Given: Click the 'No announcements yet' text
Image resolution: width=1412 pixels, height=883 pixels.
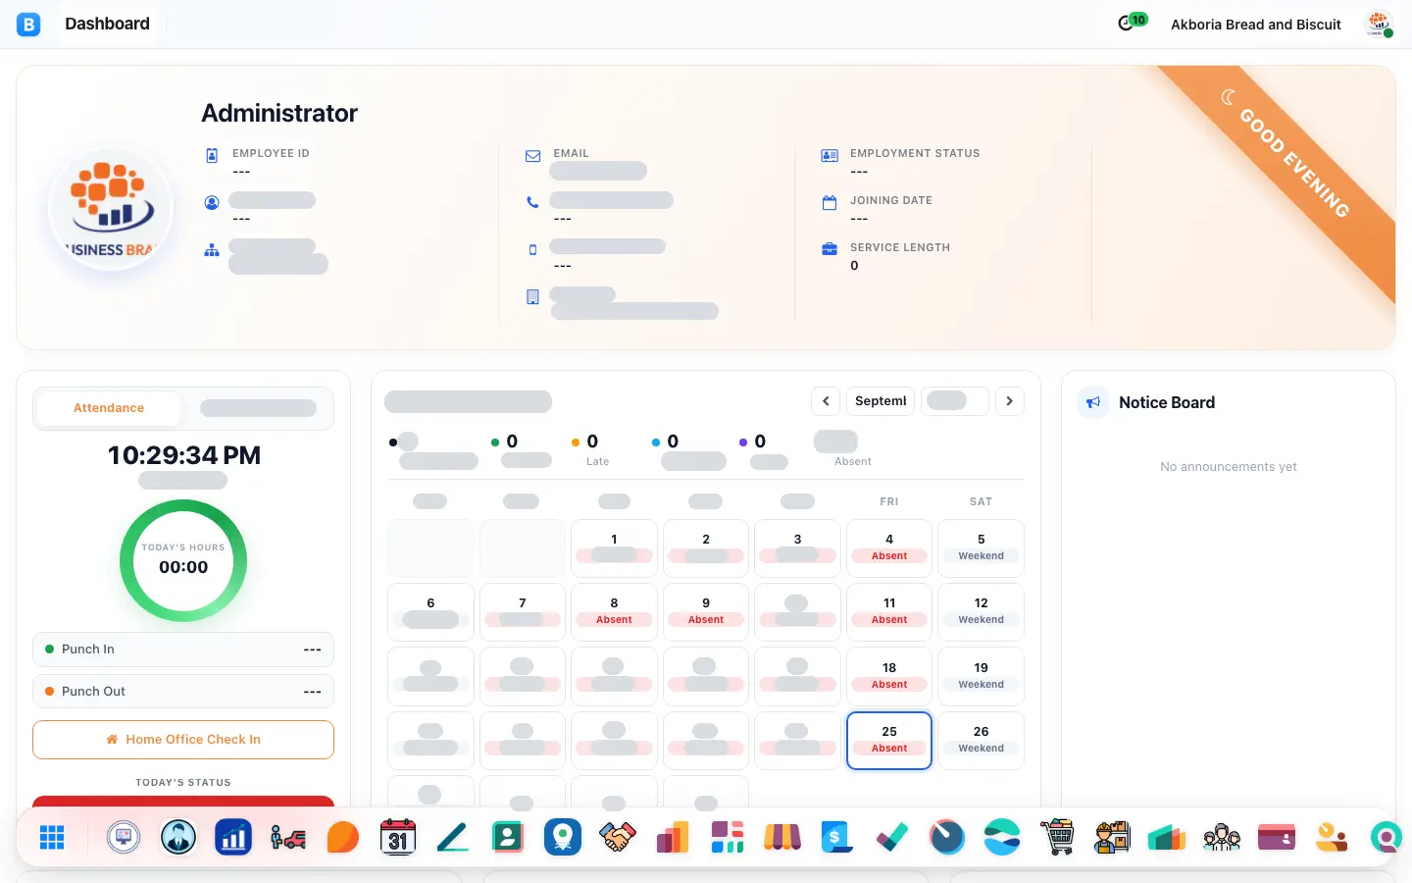Looking at the screenshot, I should (1229, 467).
